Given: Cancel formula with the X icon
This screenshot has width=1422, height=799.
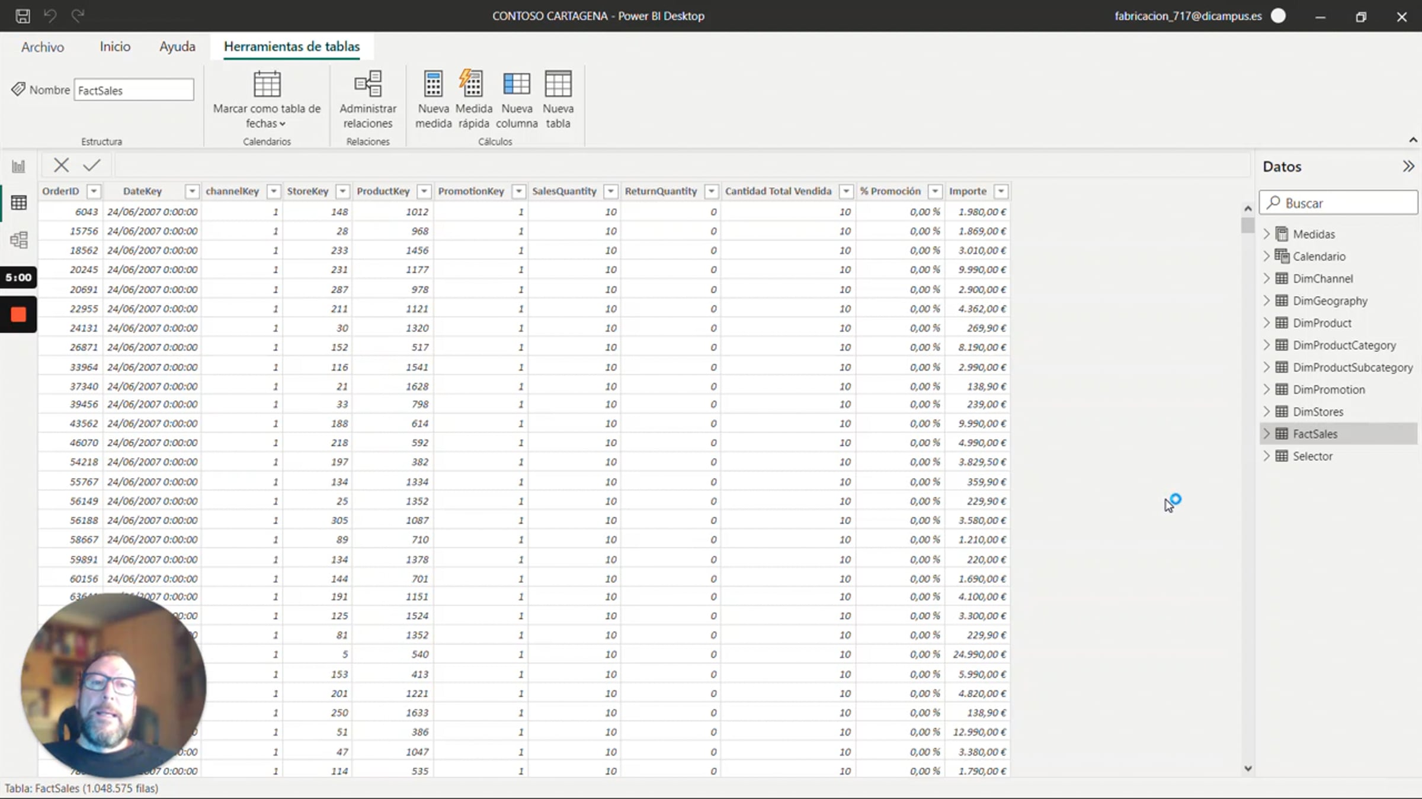Looking at the screenshot, I should (61, 165).
